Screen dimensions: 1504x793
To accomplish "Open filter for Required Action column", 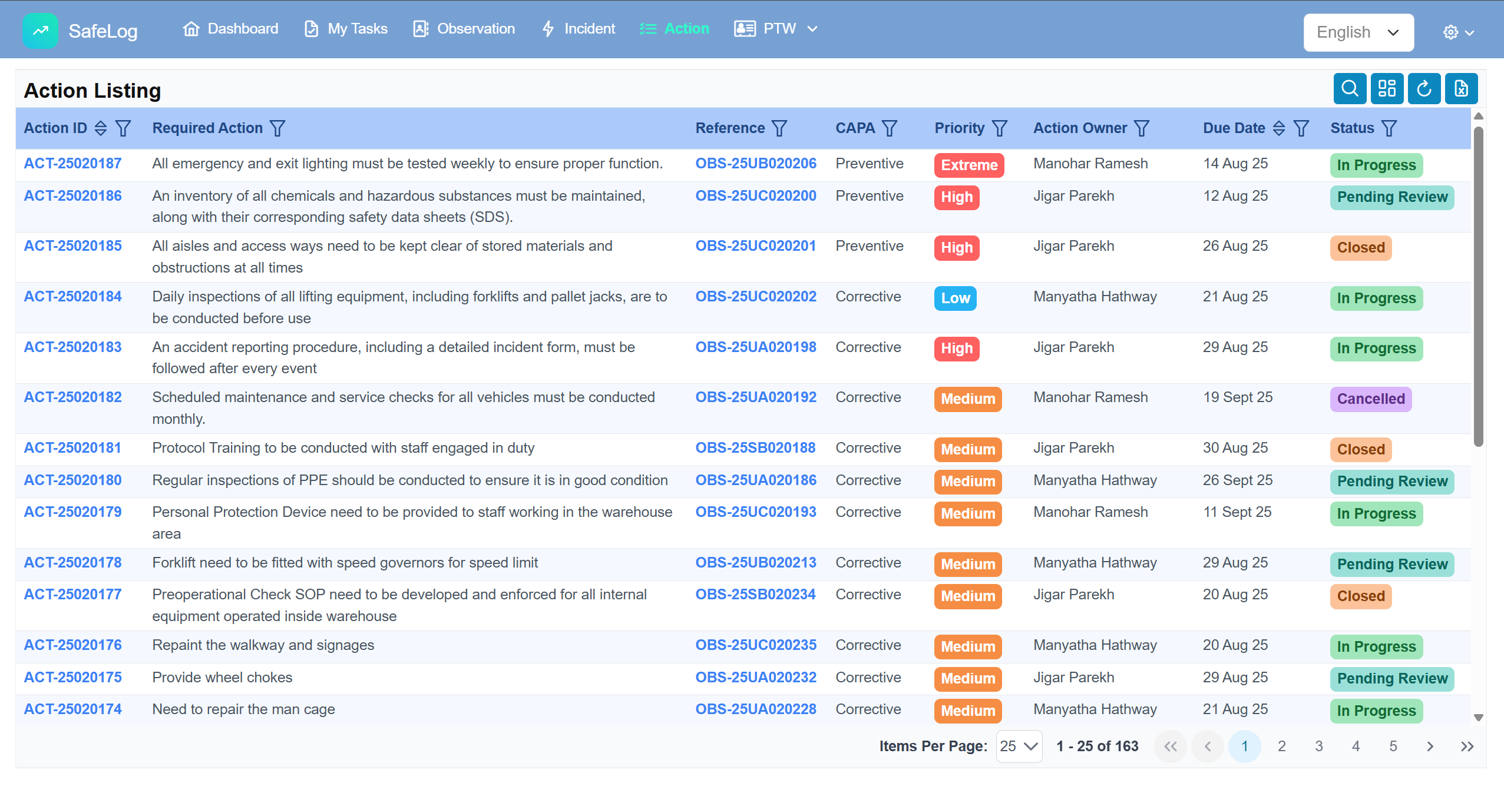I will click(277, 128).
